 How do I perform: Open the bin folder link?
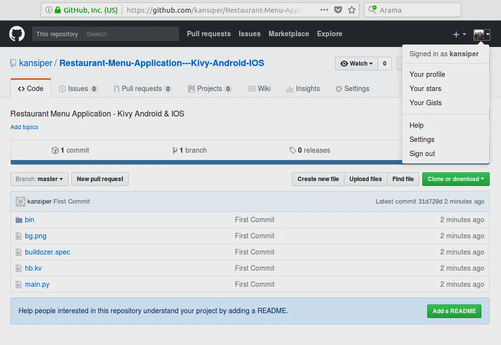29,220
